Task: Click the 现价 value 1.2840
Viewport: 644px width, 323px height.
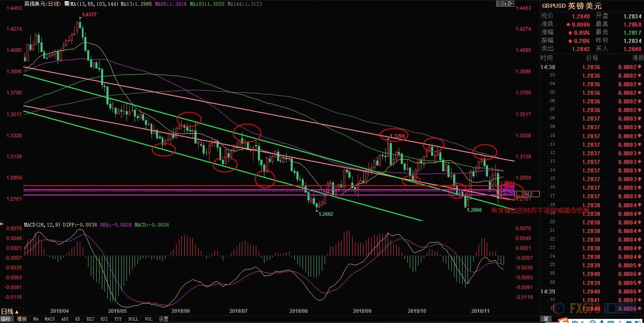Action: [x=581, y=16]
